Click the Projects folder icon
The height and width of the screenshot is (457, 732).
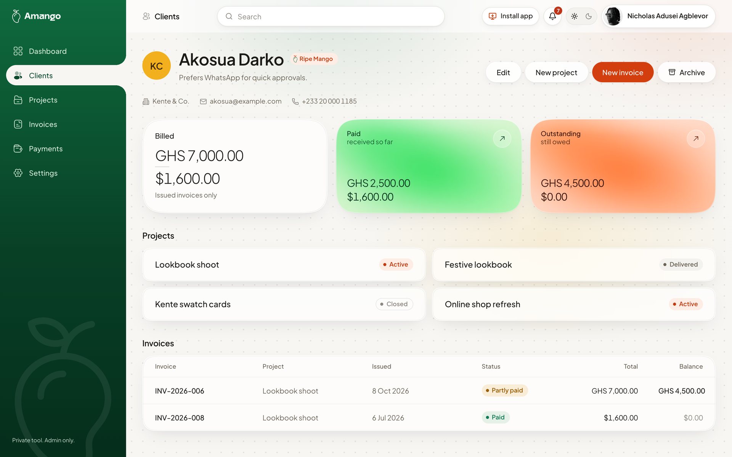(18, 100)
